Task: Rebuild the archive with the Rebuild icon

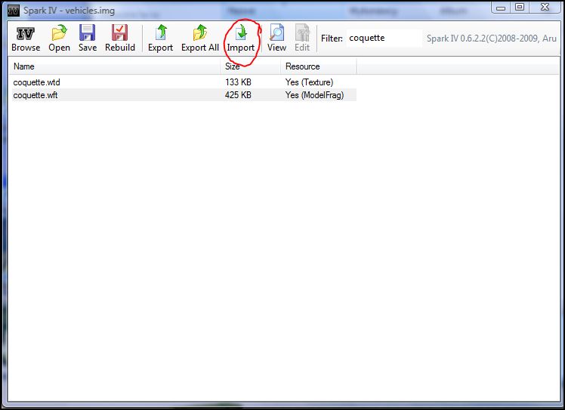Action: (119, 39)
